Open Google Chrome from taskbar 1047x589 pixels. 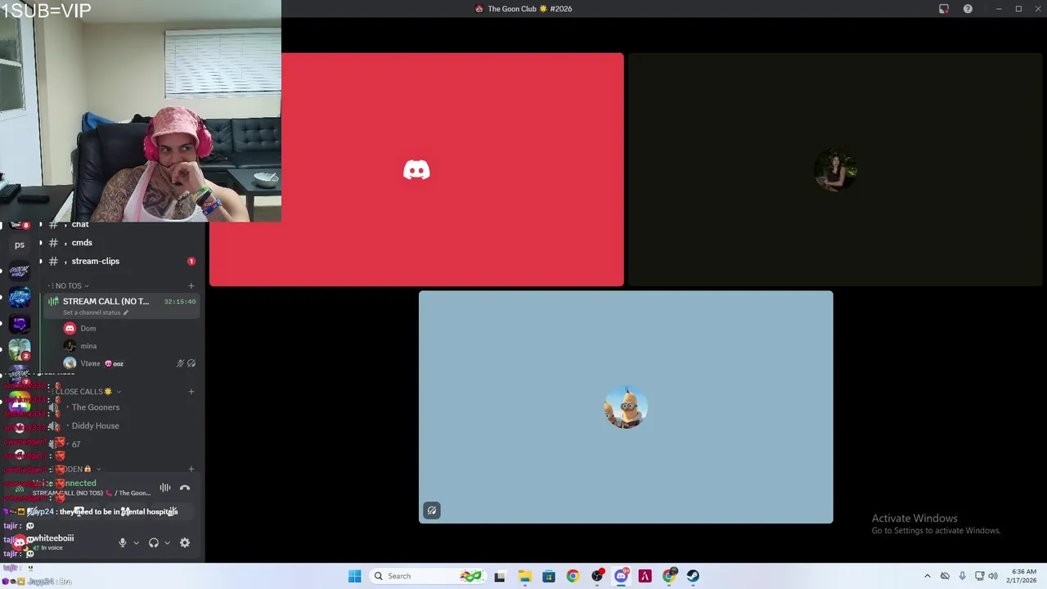click(573, 576)
